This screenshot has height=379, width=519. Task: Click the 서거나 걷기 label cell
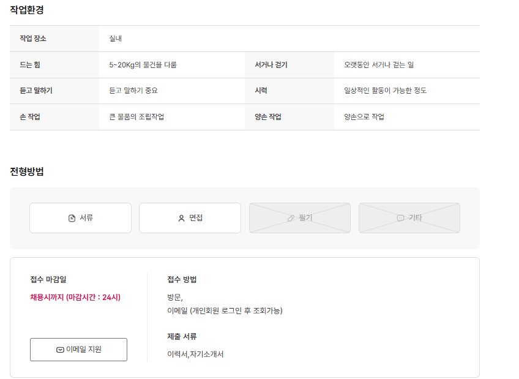coord(271,65)
